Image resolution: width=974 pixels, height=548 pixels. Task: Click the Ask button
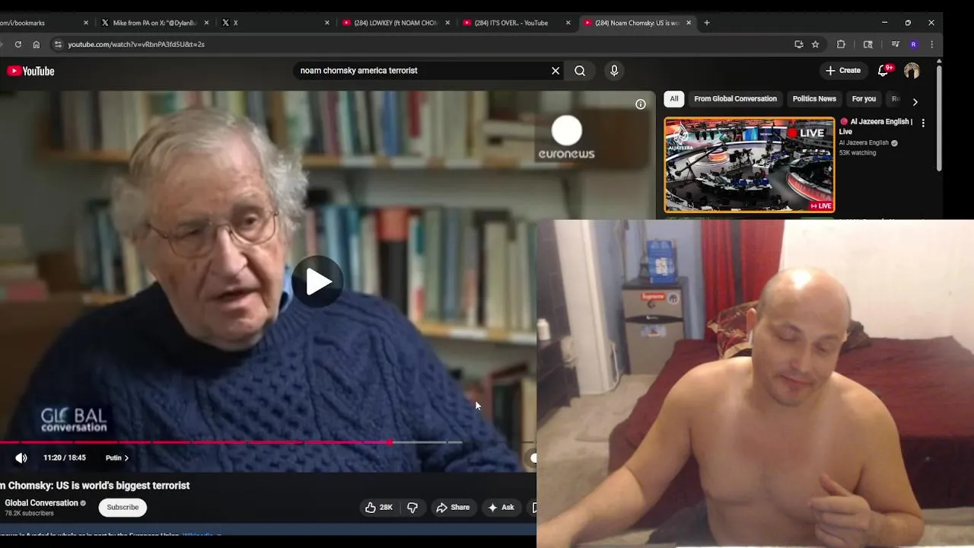(501, 508)
